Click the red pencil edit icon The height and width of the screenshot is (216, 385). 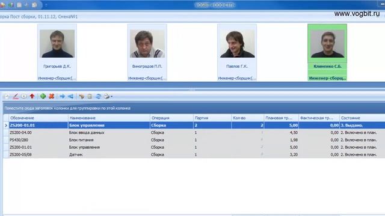point(16,96)
